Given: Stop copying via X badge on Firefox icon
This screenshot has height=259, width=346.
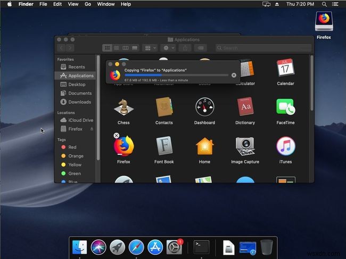Looking at the screenshot, I should pos(116,136).
